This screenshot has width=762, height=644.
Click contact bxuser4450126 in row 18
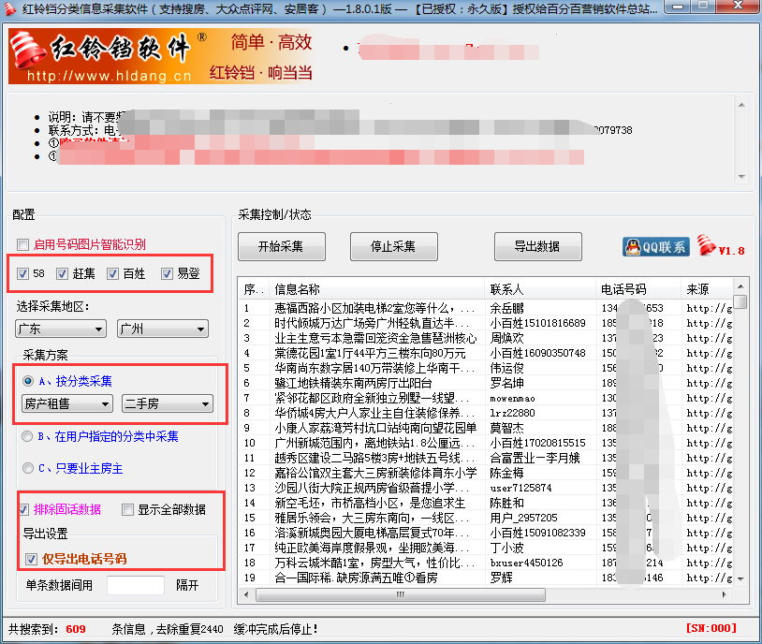[x=527, y=563]
